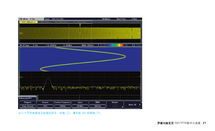Click the -46.2 dBm color scale minimum value
215x131 pixels.
[103, 45]
